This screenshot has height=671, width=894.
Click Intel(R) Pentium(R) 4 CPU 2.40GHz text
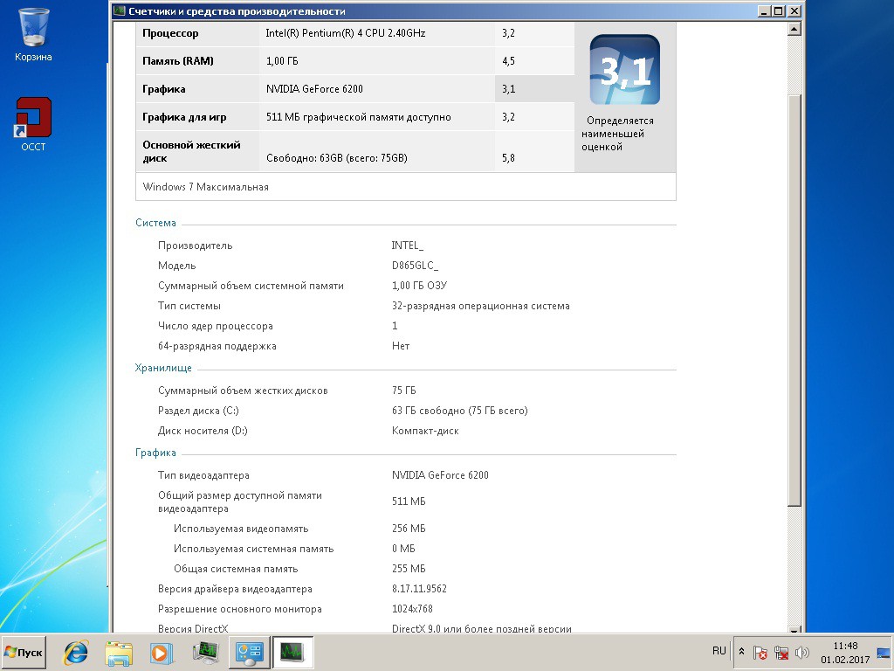point(346,33)
